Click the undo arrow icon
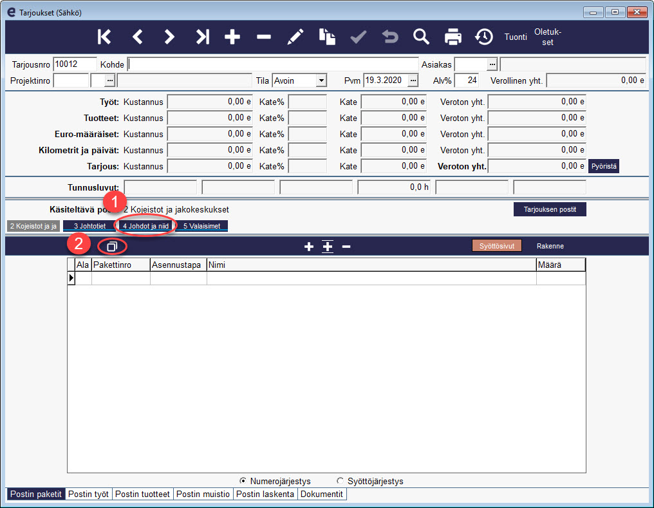 coord(390,37)
